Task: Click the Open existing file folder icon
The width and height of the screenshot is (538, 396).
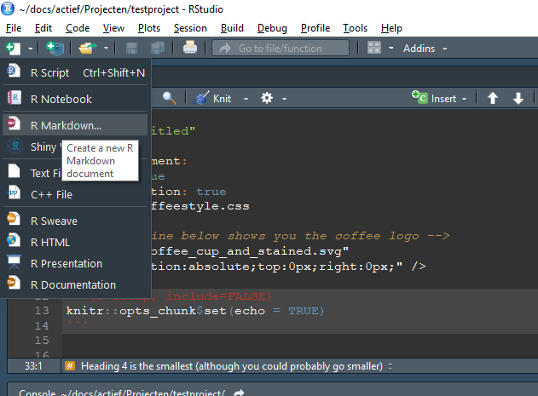Action: tap(88, 48)
